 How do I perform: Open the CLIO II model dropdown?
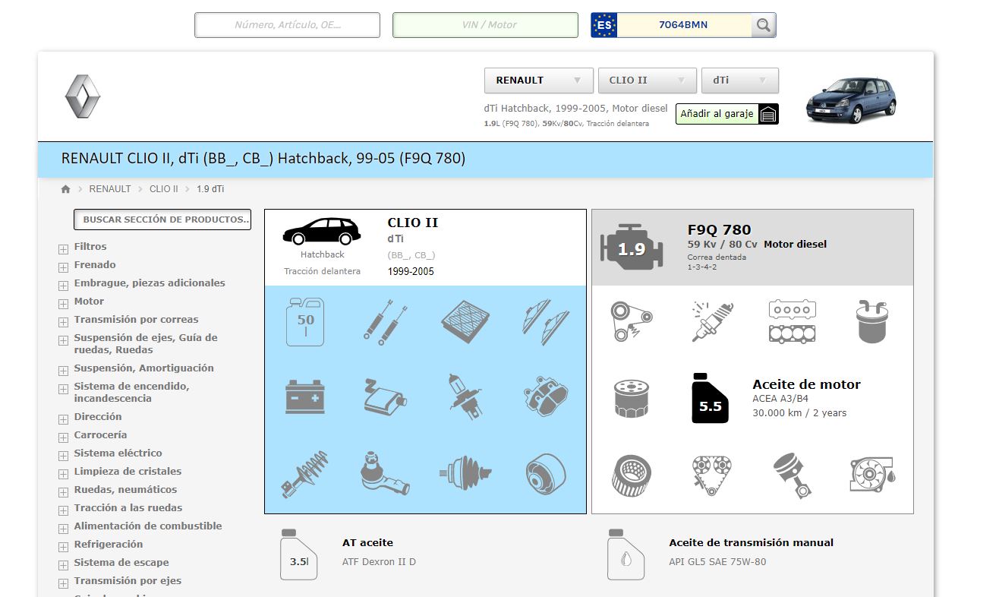coord(647,81)
